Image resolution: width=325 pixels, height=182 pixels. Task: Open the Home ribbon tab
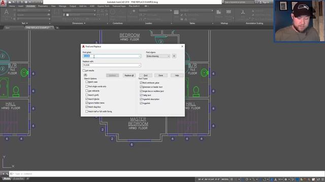[12, 6]
